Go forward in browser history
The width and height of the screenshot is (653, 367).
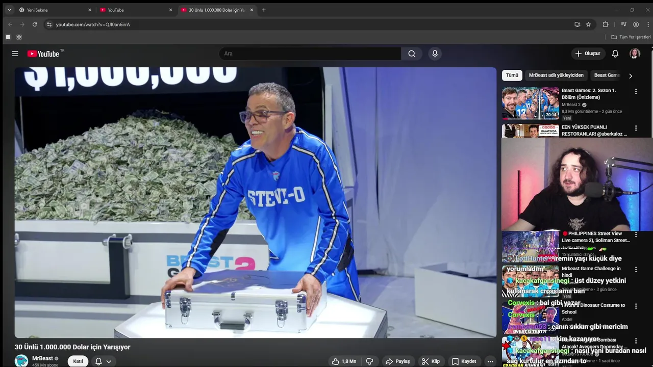22,24
